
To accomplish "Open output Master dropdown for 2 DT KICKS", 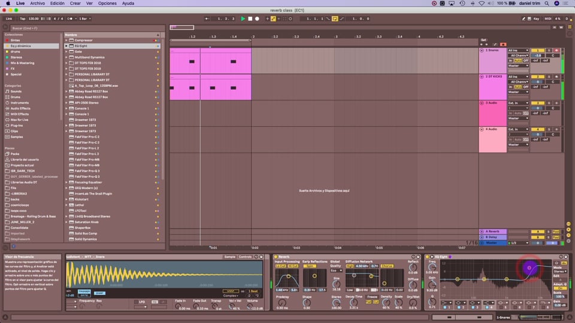I will [518, 92].
